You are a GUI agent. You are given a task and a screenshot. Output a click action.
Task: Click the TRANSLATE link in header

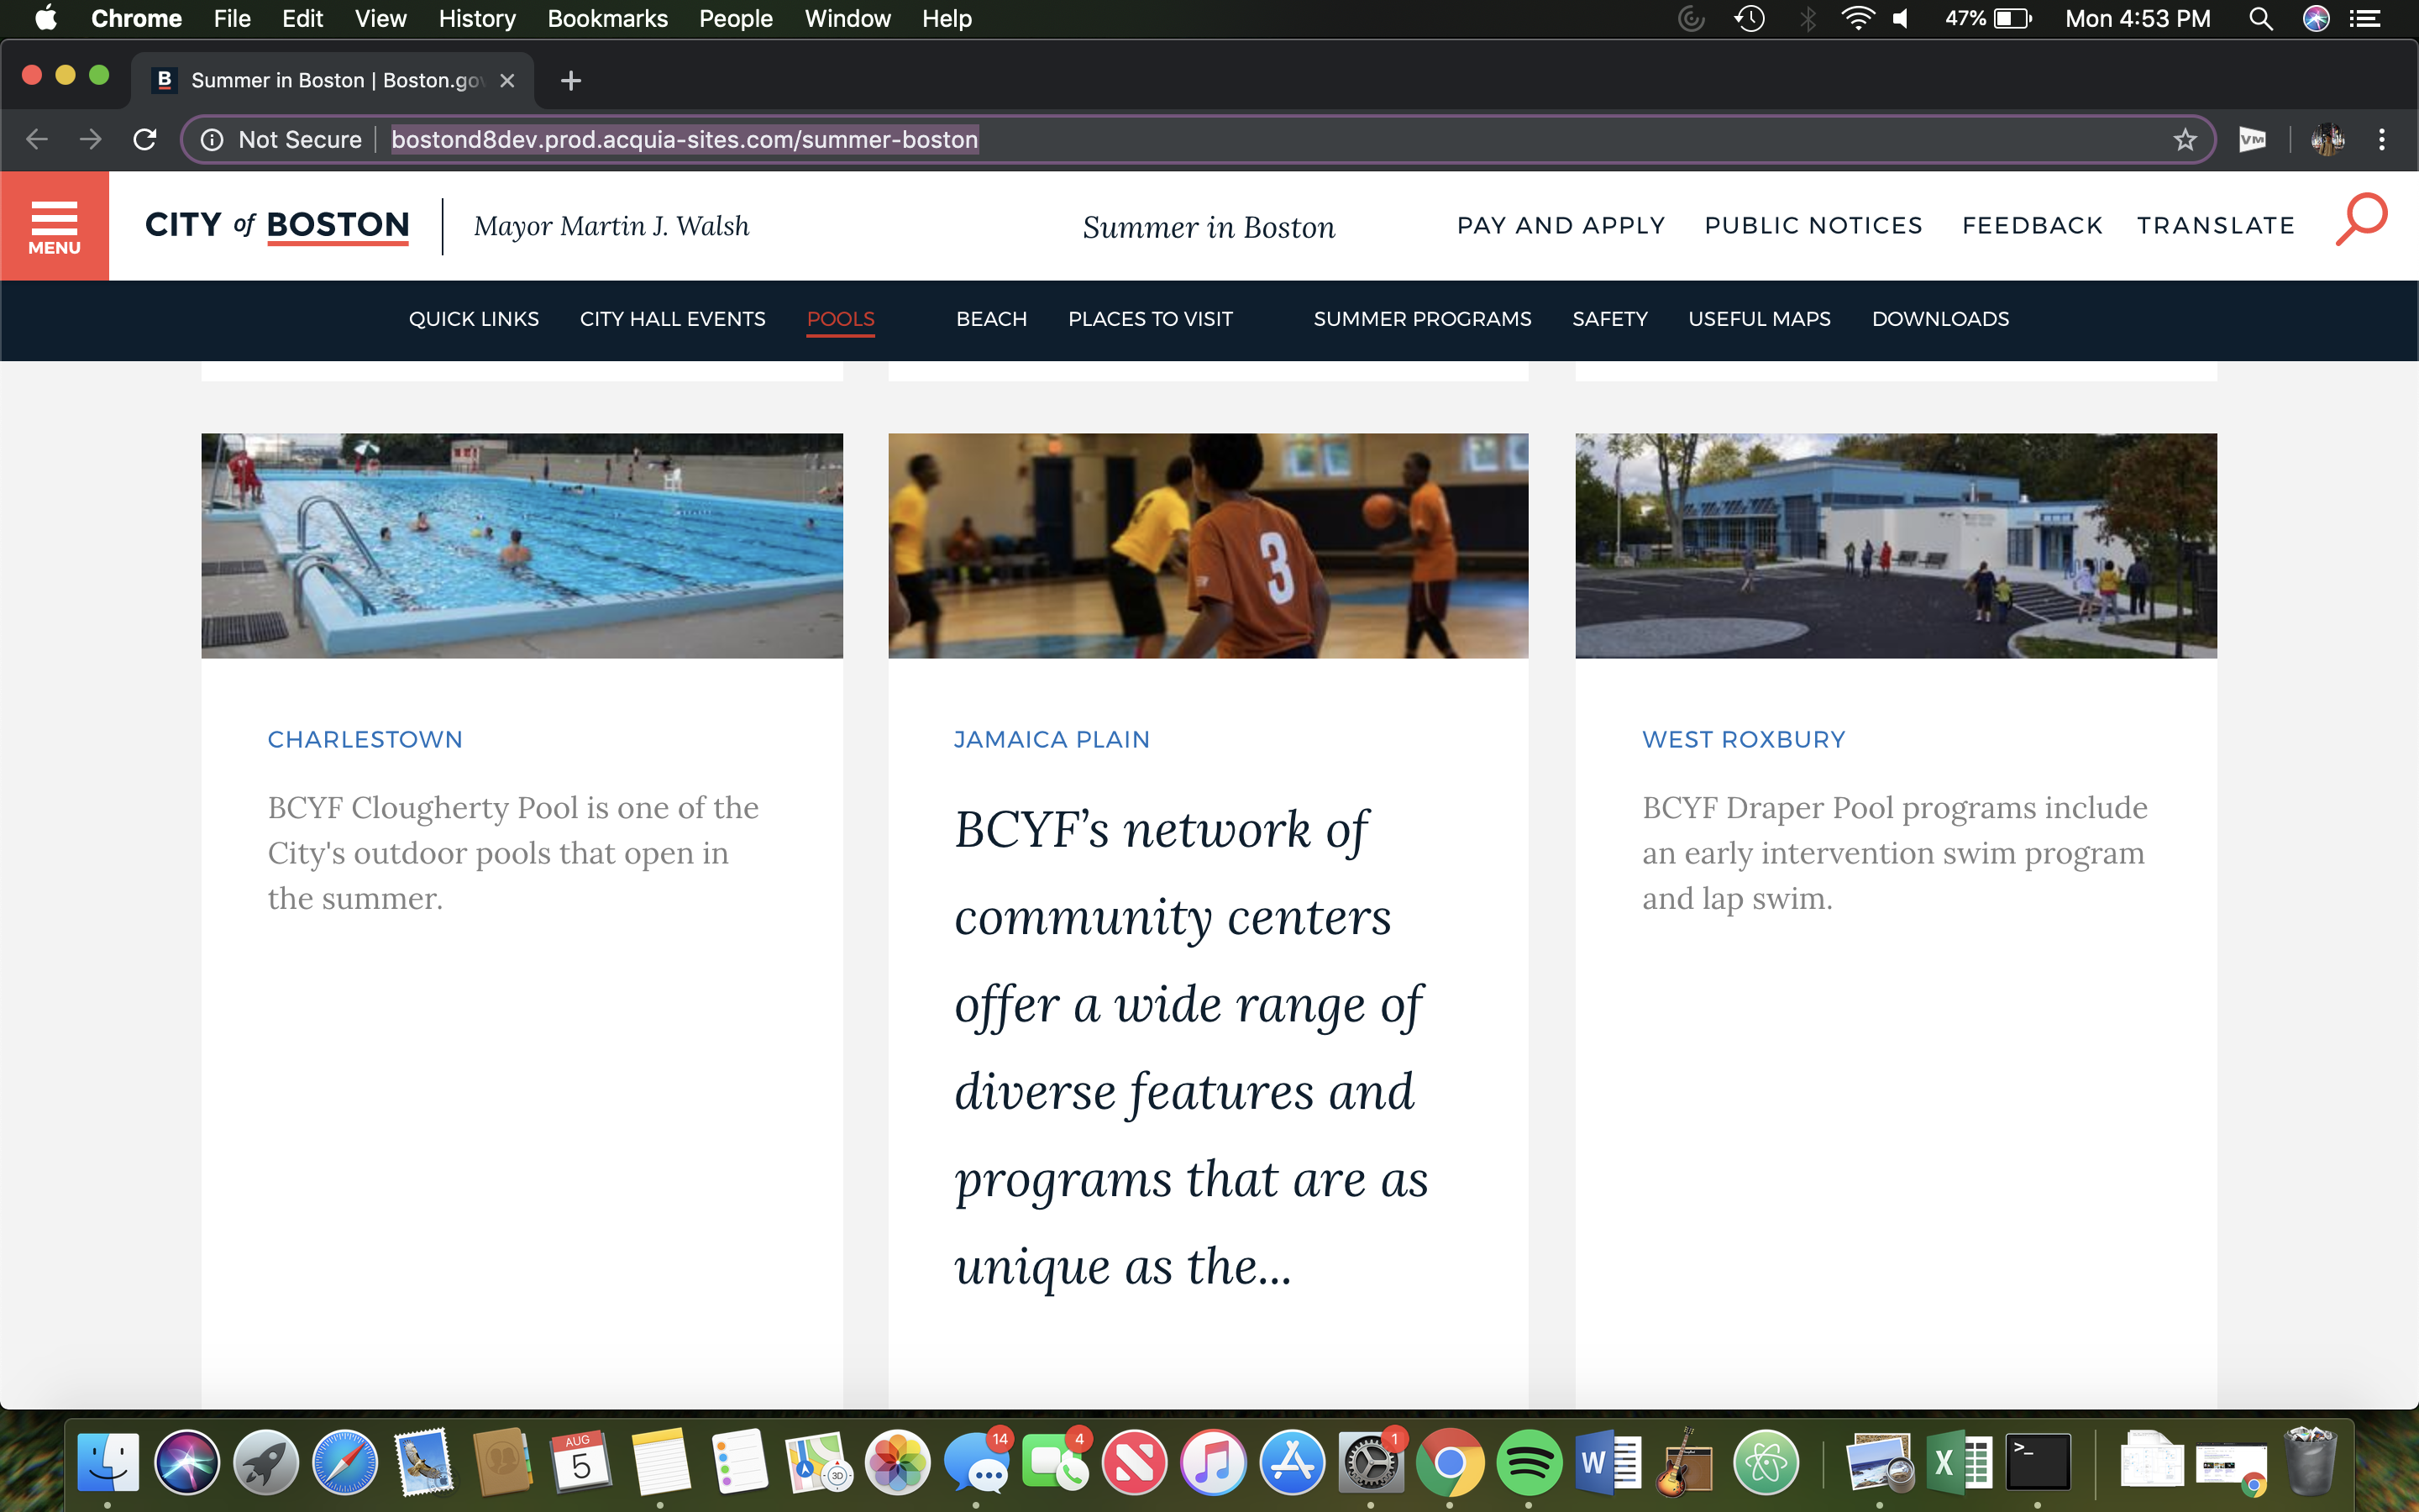pos(2215,226)
